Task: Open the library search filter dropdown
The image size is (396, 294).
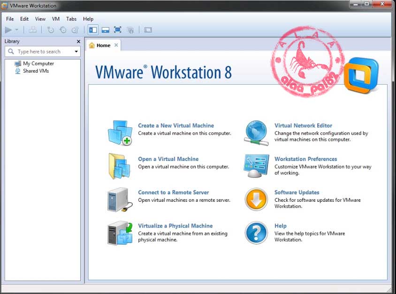Action: click(76, 51)
